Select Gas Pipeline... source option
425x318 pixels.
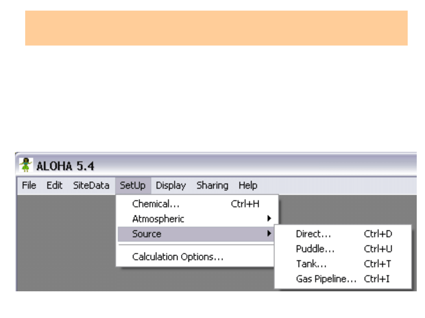pos(343,279)
